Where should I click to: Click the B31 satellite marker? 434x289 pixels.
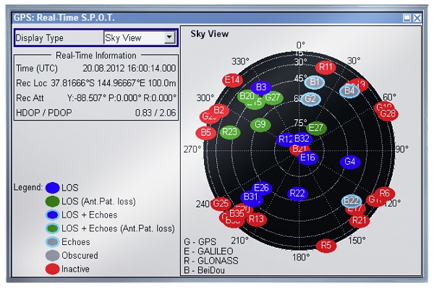(251, 197)
